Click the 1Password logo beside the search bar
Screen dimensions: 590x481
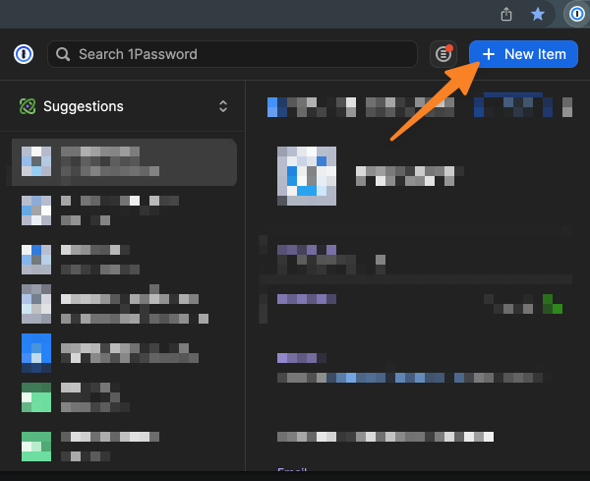pos(24,54)
